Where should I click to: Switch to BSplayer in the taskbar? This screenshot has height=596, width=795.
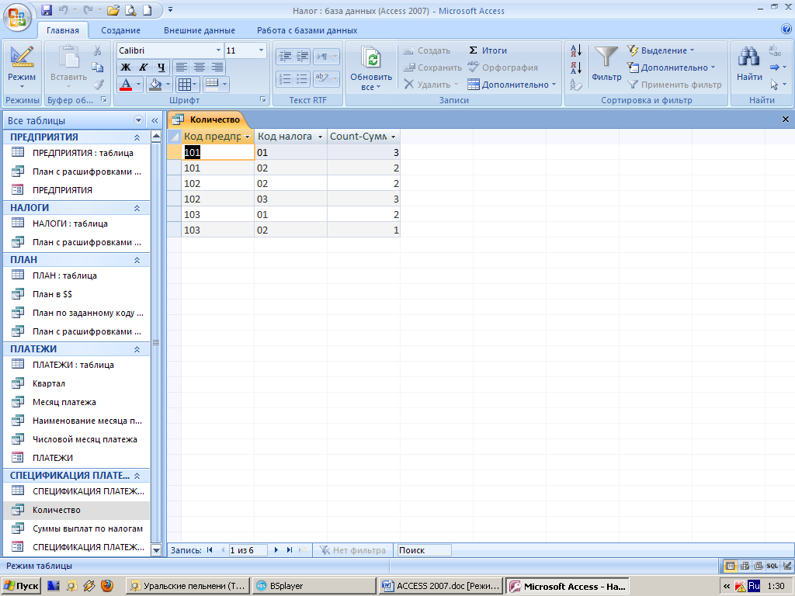314,586
